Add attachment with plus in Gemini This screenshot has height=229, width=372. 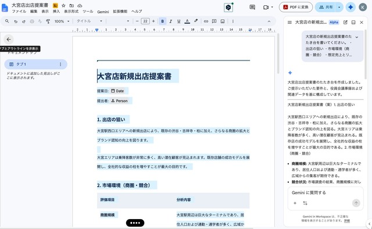click(x=295, y=203)
